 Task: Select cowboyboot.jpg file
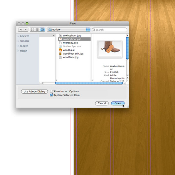[74, 36]
